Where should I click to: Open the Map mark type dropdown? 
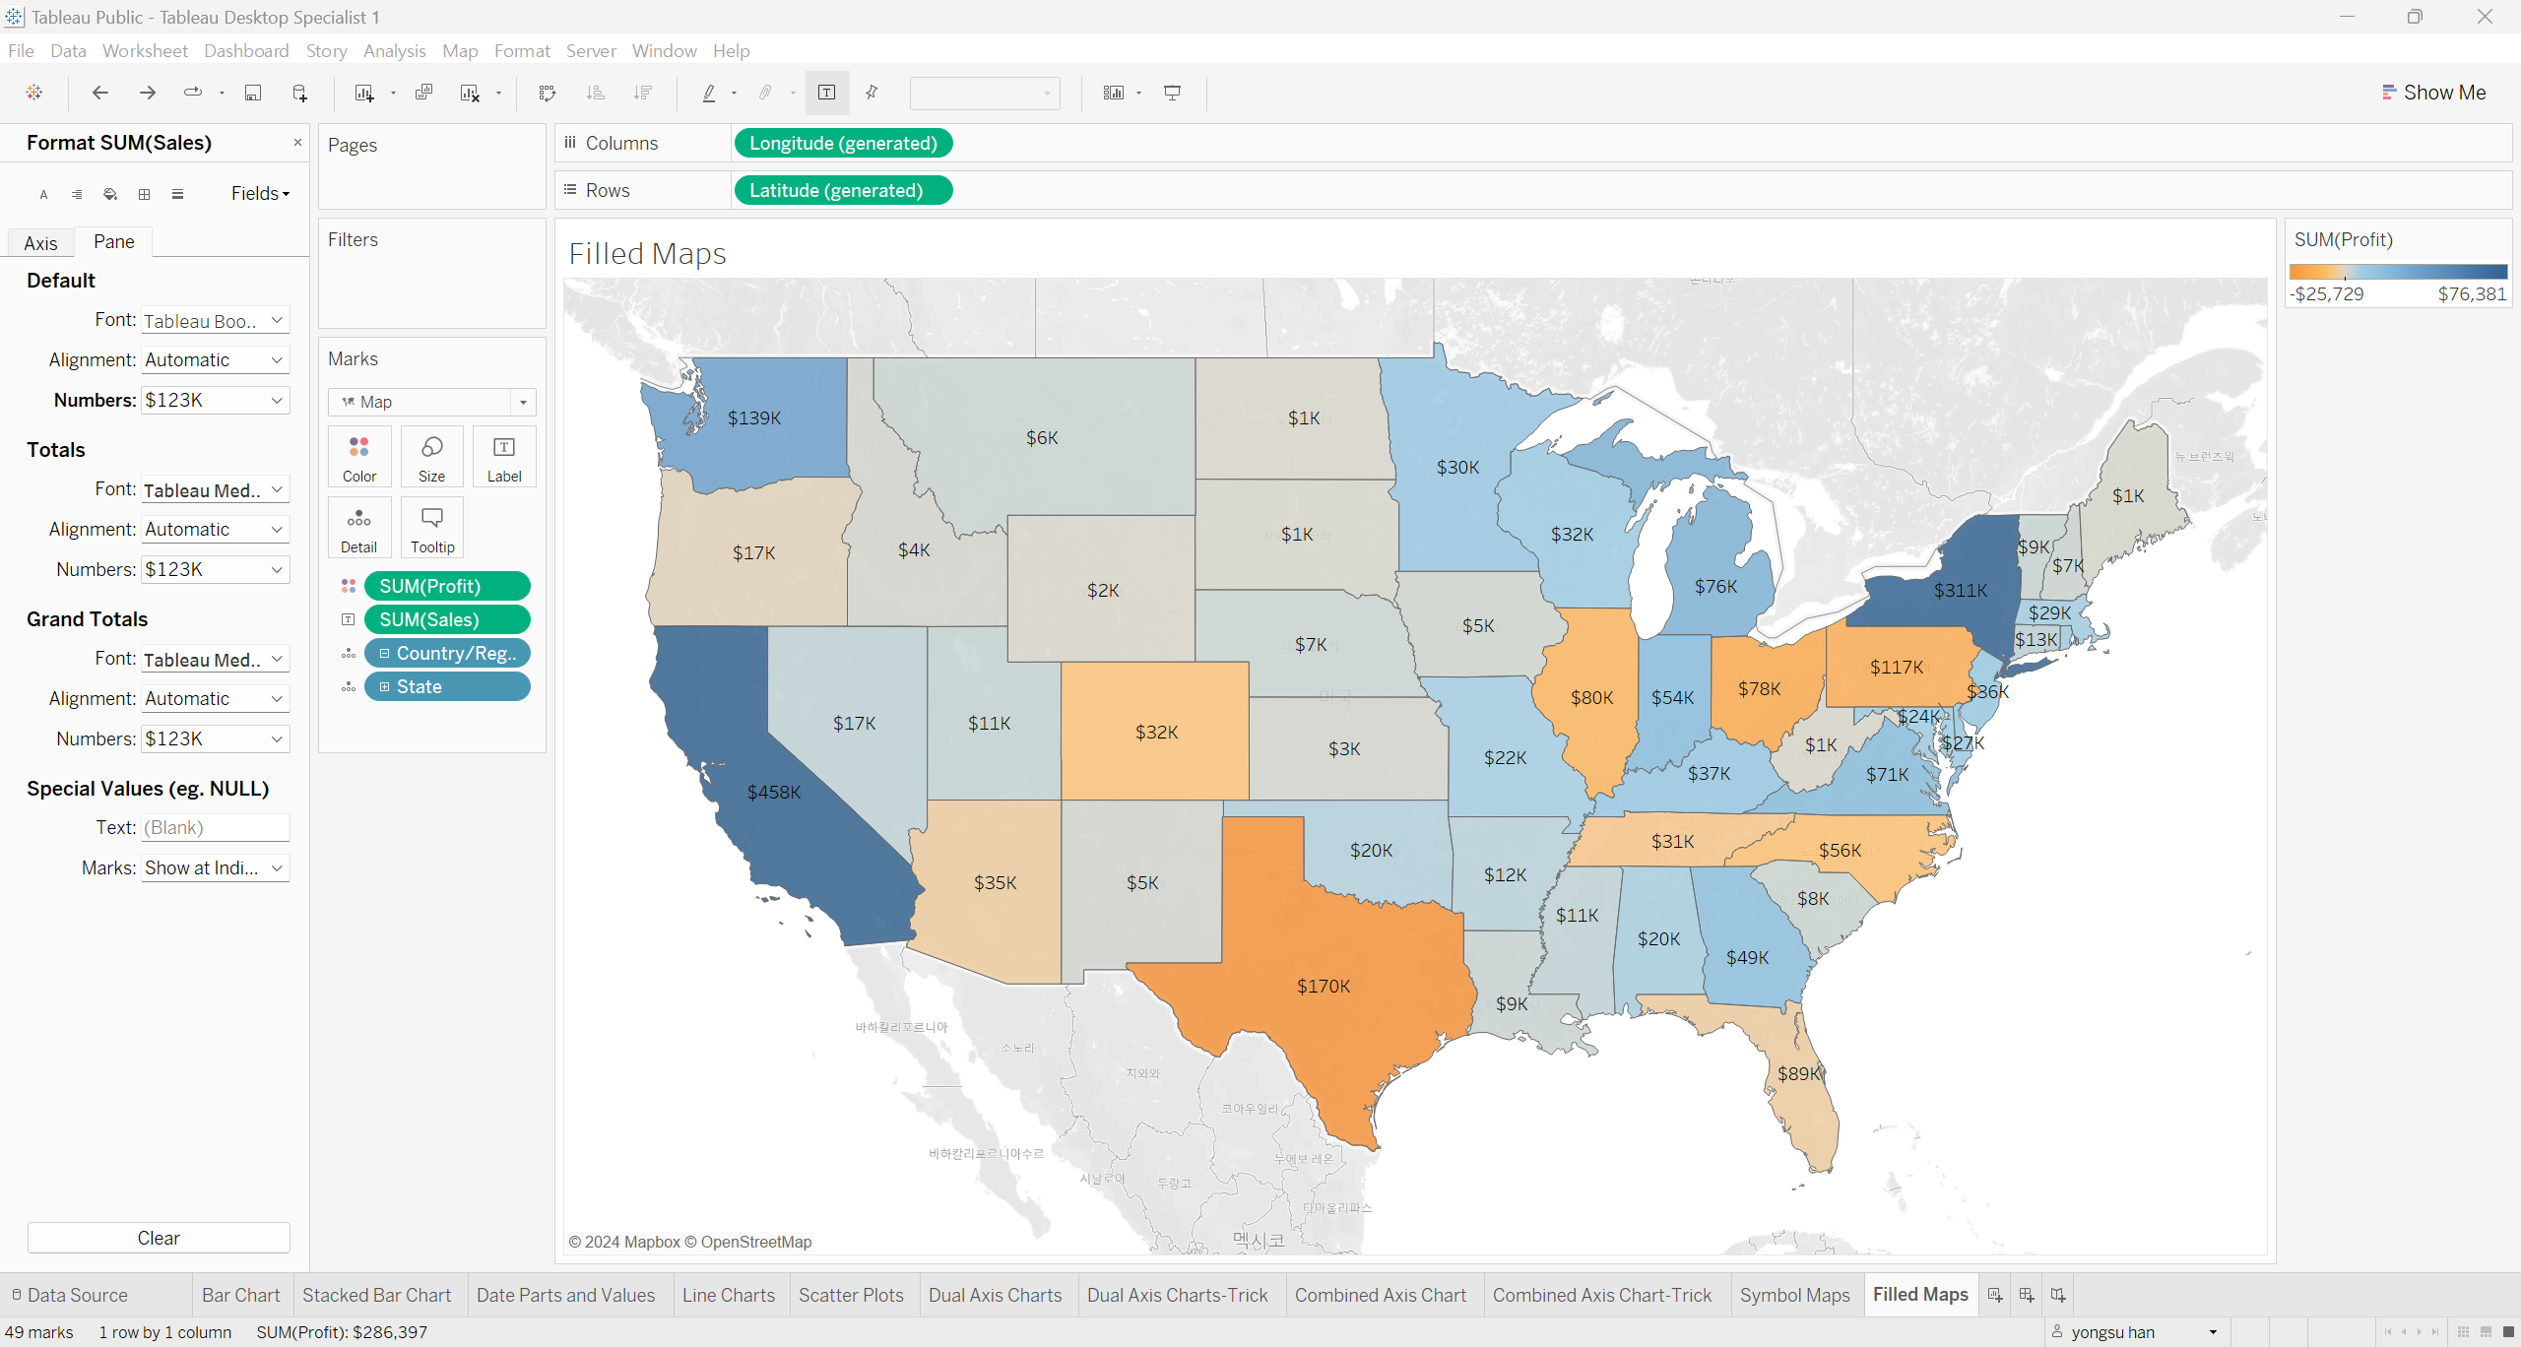[x=523, y=402]
